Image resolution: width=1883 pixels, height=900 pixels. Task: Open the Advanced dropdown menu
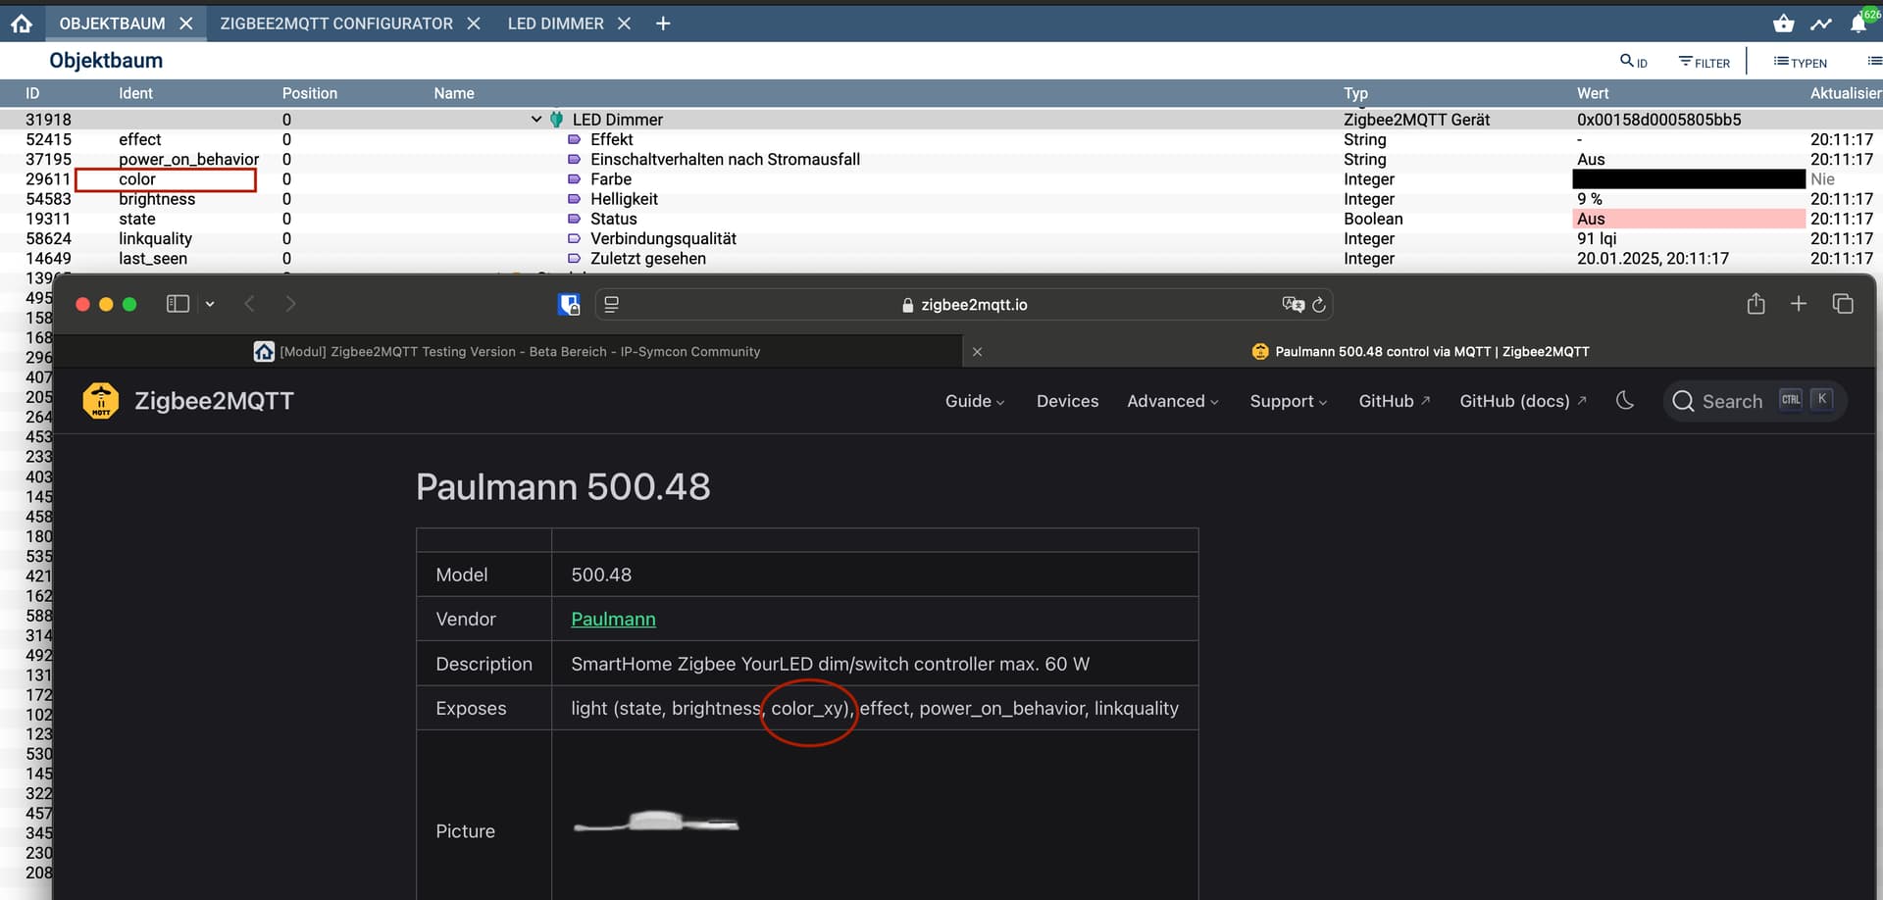[1172, 401]
